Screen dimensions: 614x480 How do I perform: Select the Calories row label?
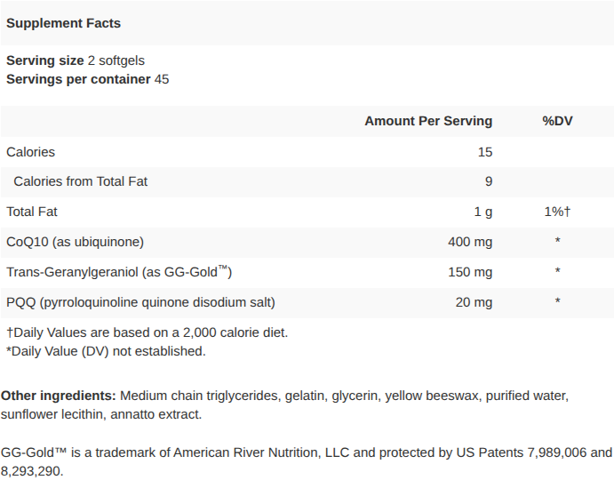[30, 152]
